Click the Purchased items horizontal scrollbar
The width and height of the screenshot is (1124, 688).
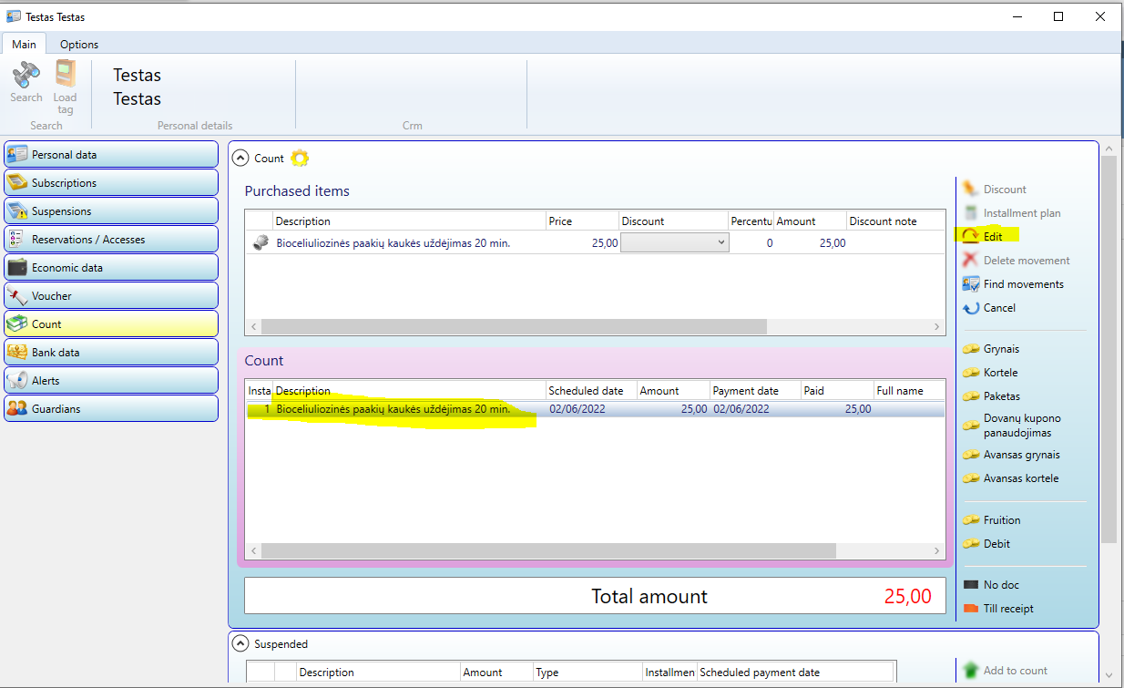pyautogui.click(x=514, y=326)
